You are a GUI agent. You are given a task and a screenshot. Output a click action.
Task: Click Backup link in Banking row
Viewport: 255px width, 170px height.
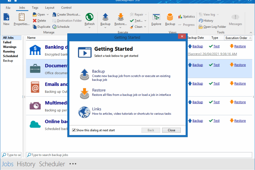point(197,46)
